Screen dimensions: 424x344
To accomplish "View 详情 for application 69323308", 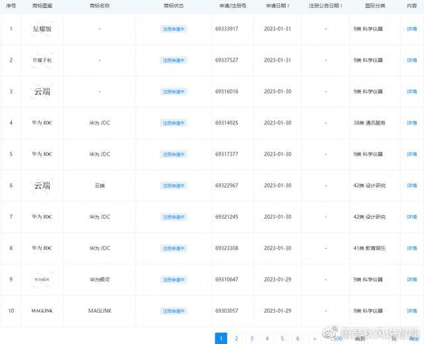I will click(x=412, y=248).
